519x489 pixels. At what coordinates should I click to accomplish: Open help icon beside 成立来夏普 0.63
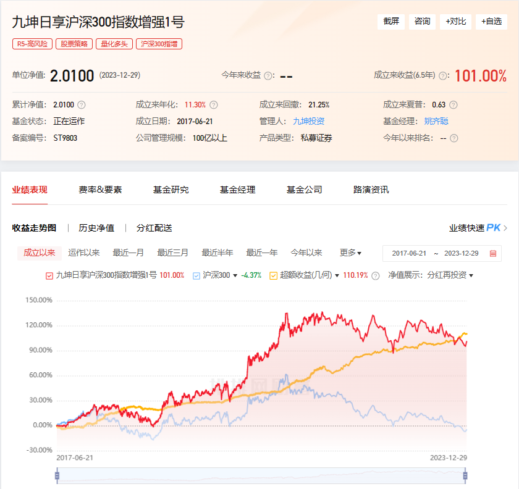tap(454, 105)
